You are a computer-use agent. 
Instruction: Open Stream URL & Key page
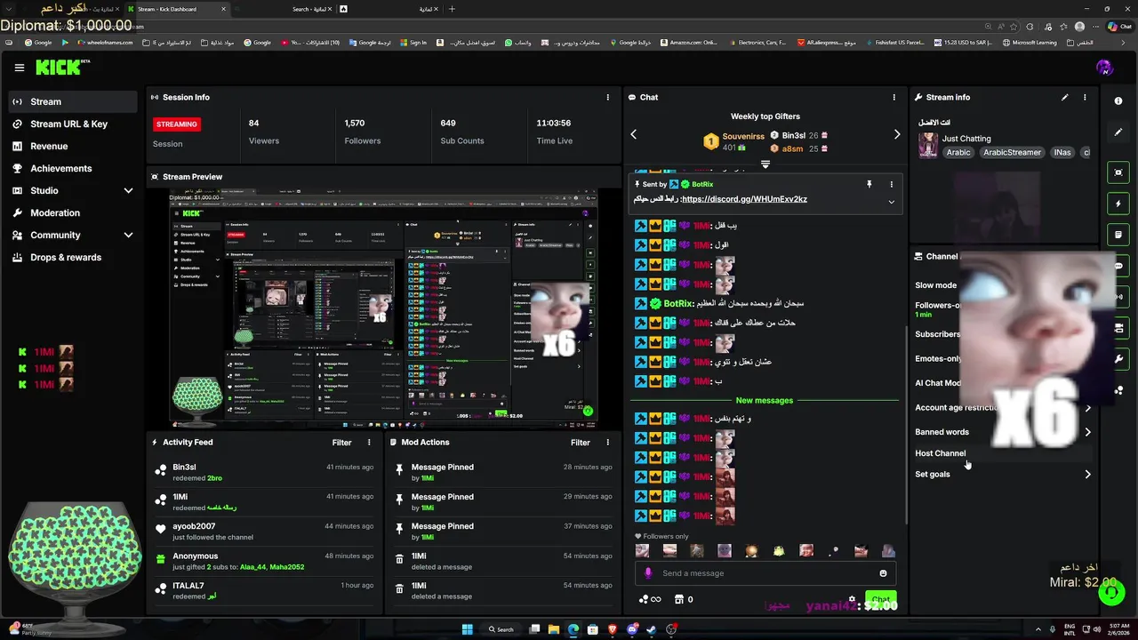(x=73, y=124)
